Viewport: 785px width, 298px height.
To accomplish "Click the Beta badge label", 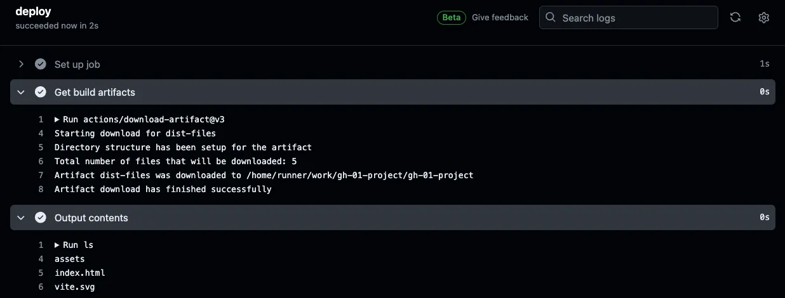I will click(x=452, y=18).
